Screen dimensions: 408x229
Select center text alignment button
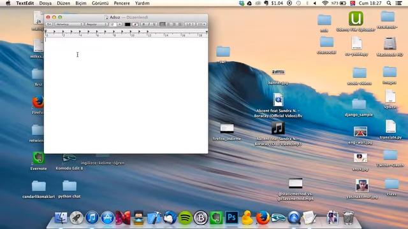click(168, 24)
